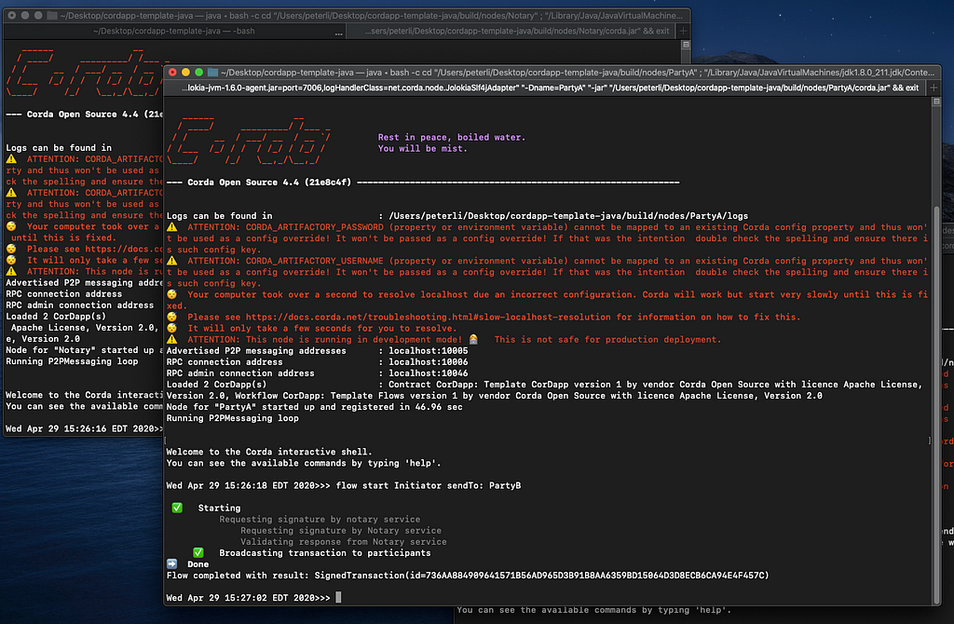Click the split-pane icon atop PartyA window scrollbar
Viewport: 954px width, 624px height.
click(x=936, y=102)
